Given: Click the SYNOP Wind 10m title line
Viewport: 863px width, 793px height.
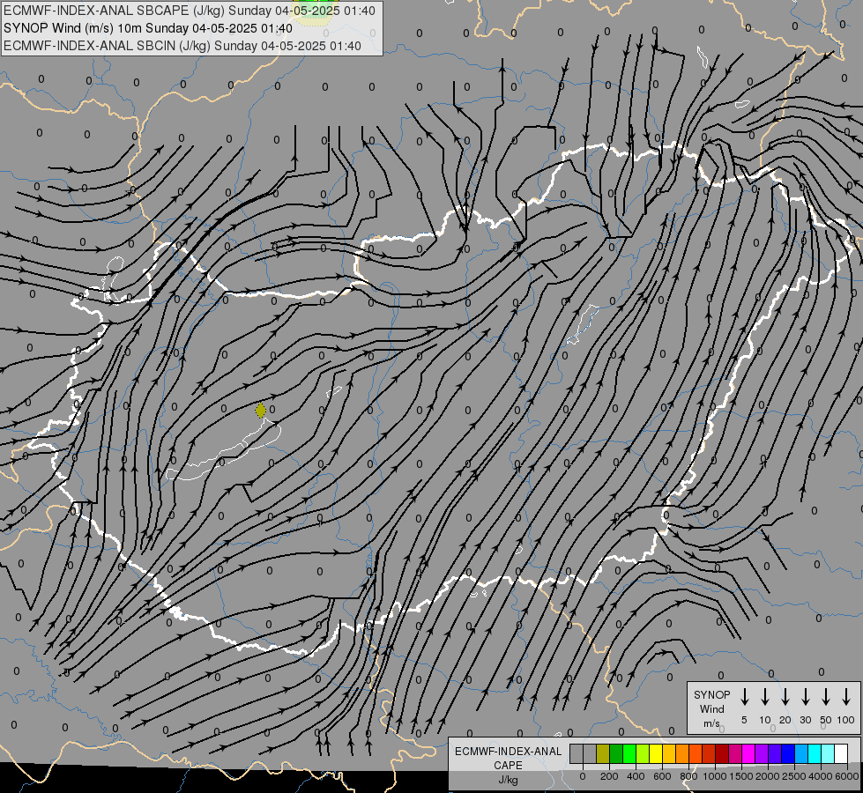Looking at the screenshot, I should (x=148, y=28).
